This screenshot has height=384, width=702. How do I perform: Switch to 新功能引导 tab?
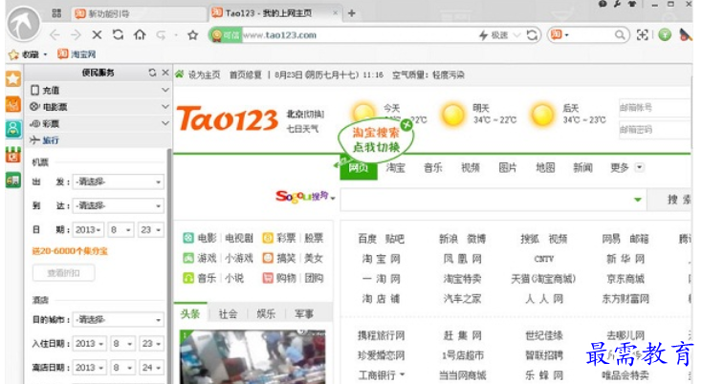click(x=138, y=14)
